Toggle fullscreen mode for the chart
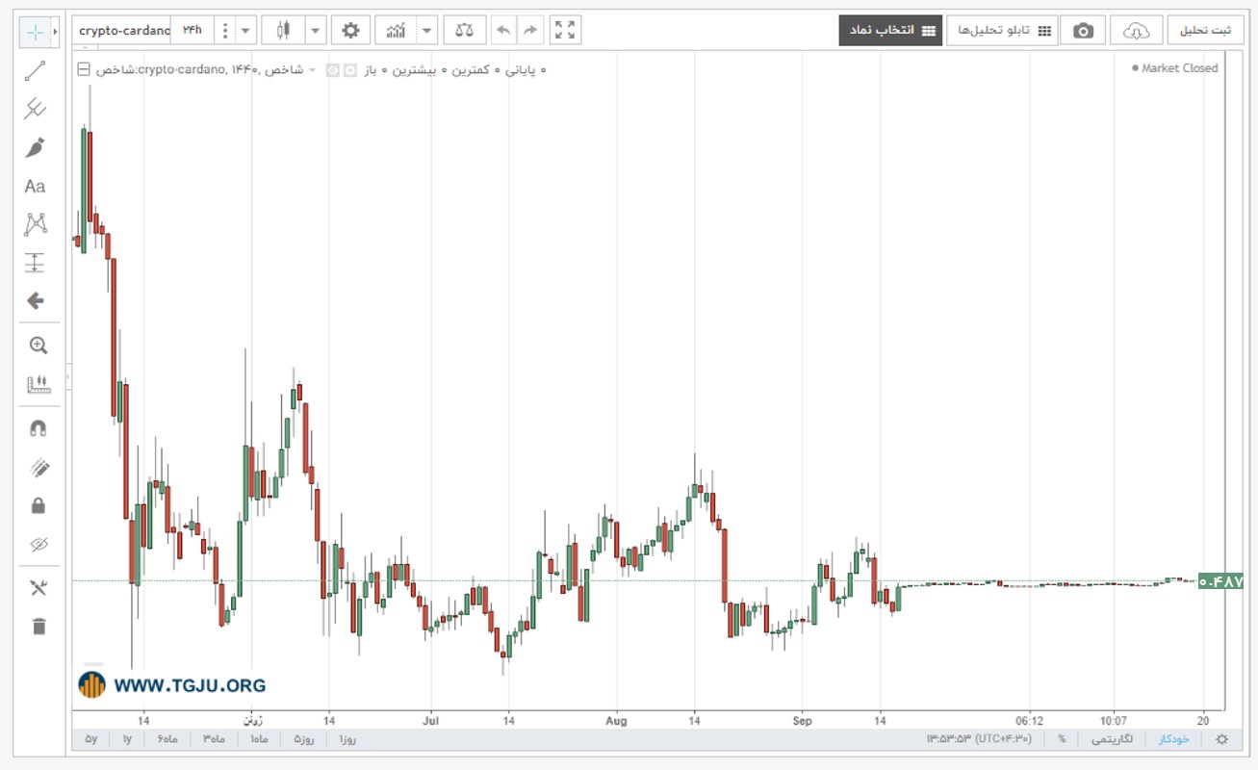The width and height of the screenshot is (1258, 770). (x=566, y=31)
